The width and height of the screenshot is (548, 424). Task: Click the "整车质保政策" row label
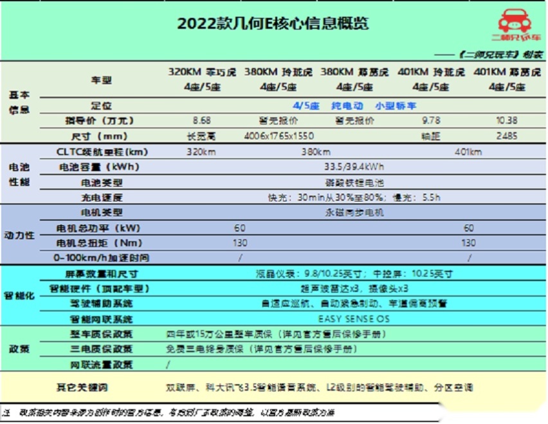102,334
